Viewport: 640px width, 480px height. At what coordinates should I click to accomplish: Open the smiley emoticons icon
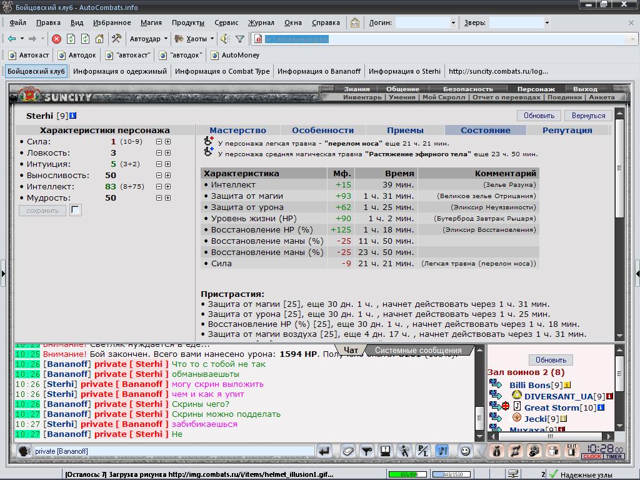click(x=465, y=451)
